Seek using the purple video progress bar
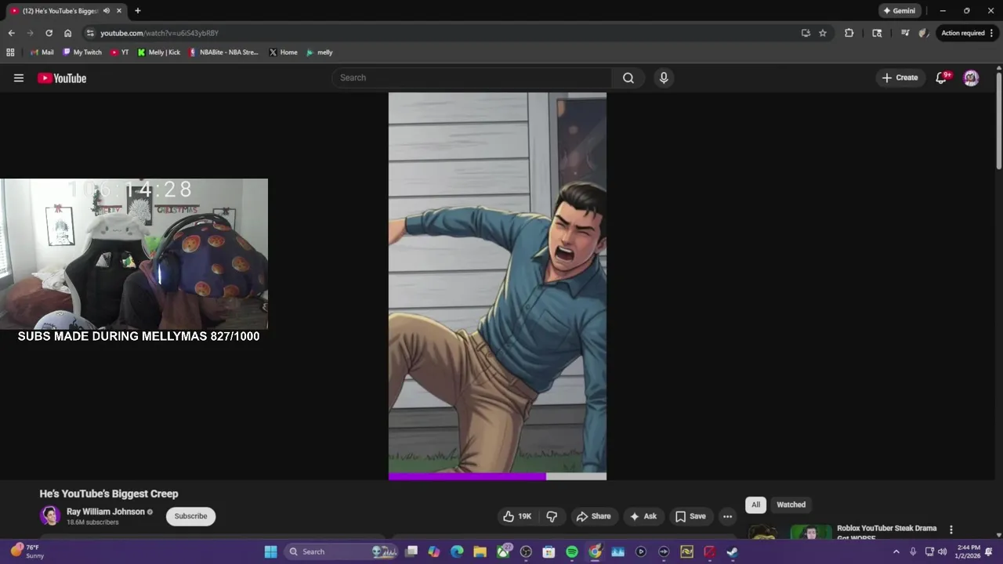1003x564 pixels. (x=498, y=476)
